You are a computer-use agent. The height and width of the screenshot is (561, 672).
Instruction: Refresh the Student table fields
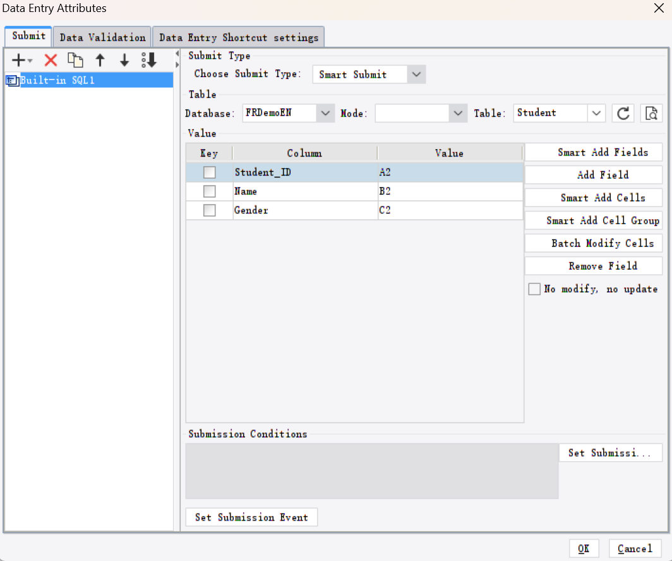[x=623, y=113]
